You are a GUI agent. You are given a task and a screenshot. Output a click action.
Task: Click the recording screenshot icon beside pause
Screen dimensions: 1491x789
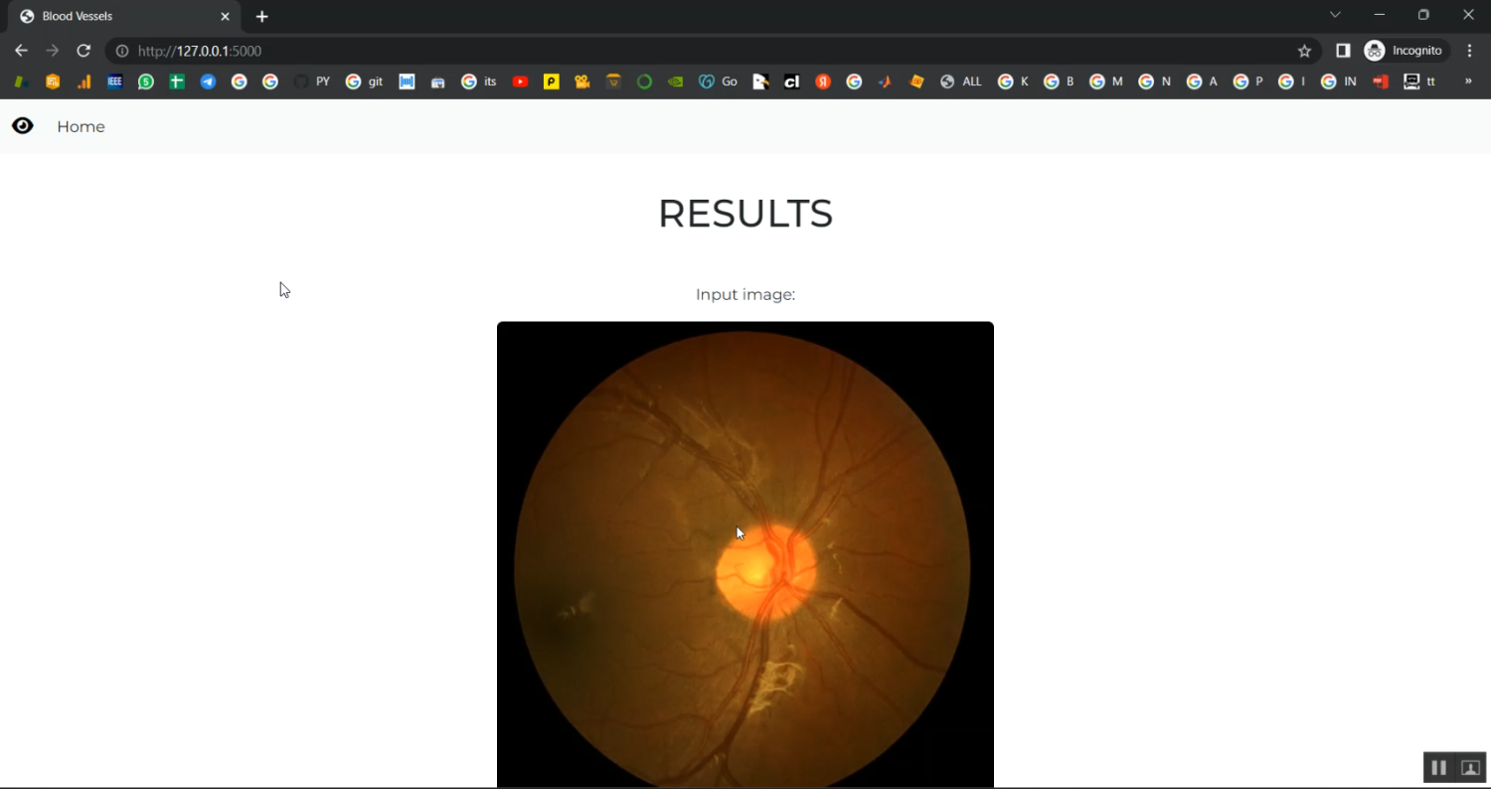coord(1471,768)
